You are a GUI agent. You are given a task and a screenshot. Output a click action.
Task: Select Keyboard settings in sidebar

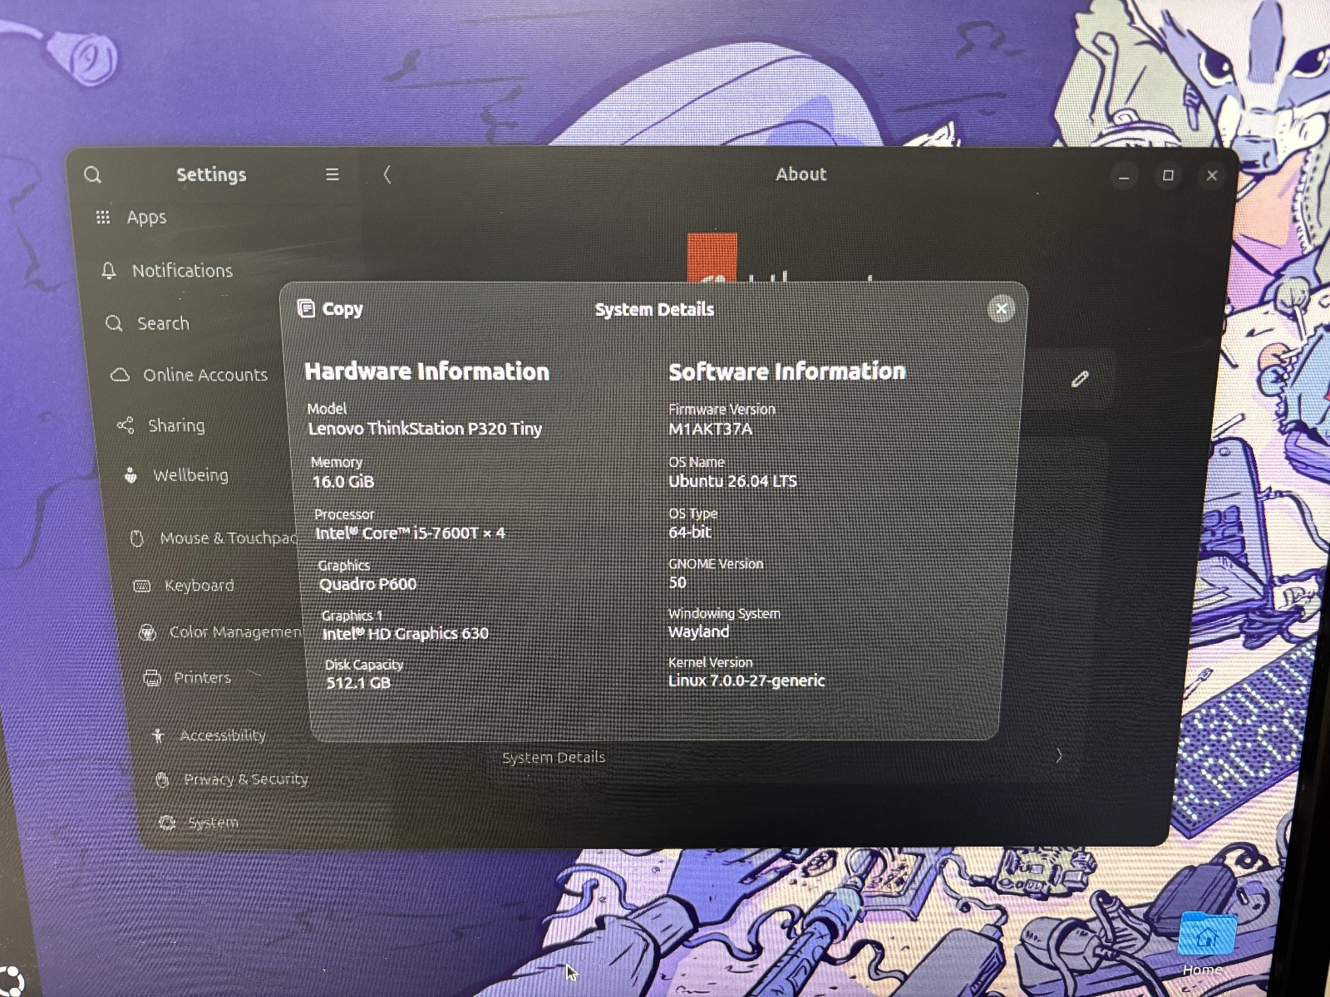[x=185, y=586]
